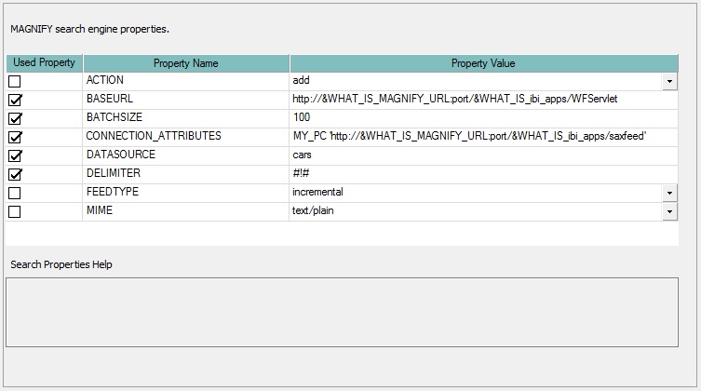
Task: Disable the CONNECTION_ATTRIBUTES checkbox
Action: 15,138
